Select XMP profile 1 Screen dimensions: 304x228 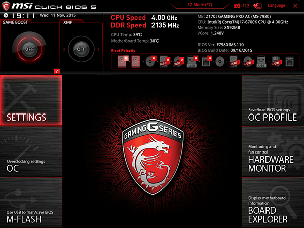pyautogui.click(x=98, y=49)
